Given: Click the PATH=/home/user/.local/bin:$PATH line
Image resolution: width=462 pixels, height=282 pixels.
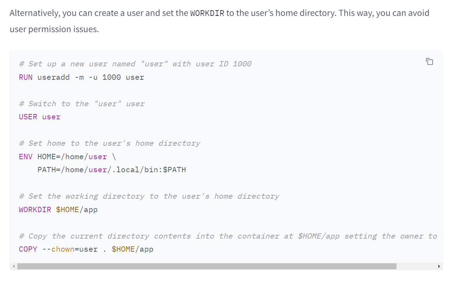Looking at the screenshot, I should point(112,170).
